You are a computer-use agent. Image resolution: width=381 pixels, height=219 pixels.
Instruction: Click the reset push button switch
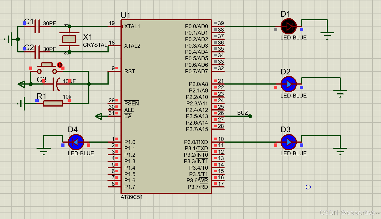tap(47, 68)
